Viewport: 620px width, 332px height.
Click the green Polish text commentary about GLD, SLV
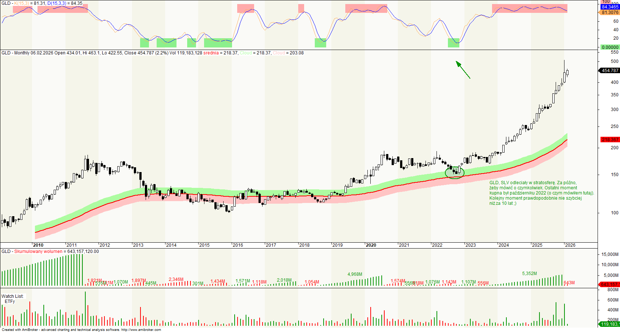pos(541,193)
